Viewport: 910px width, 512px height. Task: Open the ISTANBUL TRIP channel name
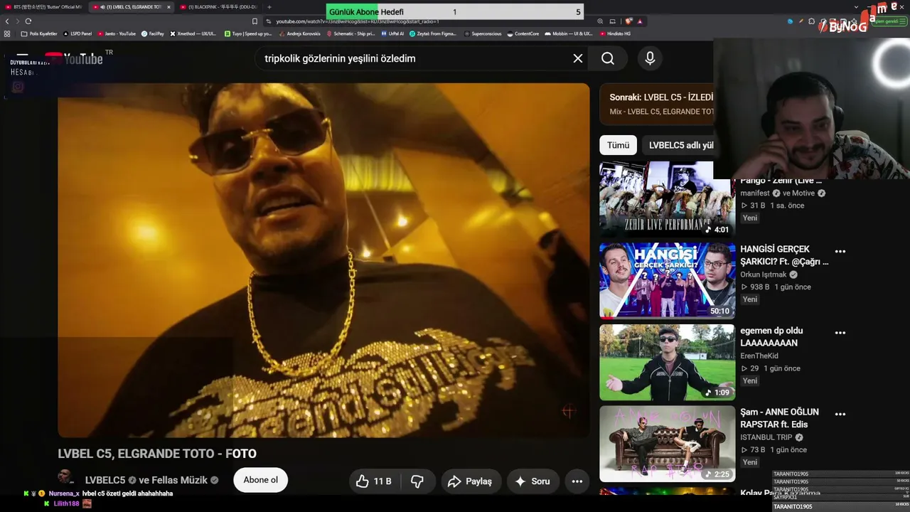point(766,437)
